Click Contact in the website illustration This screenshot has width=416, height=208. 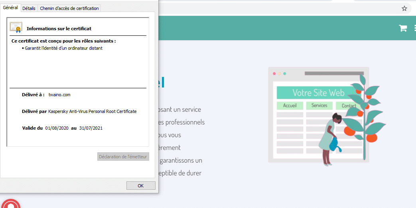(x=349, y=105)
